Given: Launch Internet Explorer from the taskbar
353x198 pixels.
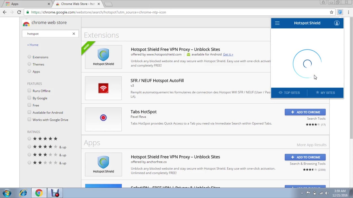Looking at the screenshot, I should [23, 193].
